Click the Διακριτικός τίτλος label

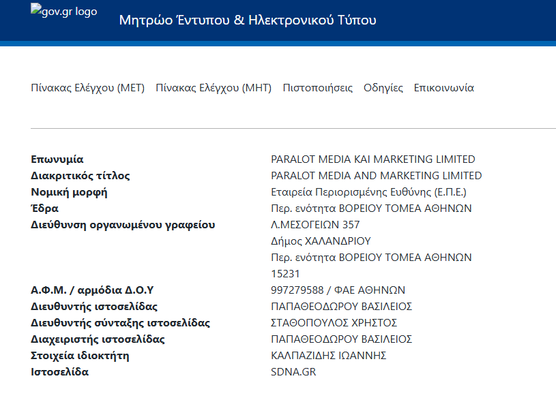(x=81, y=176)
